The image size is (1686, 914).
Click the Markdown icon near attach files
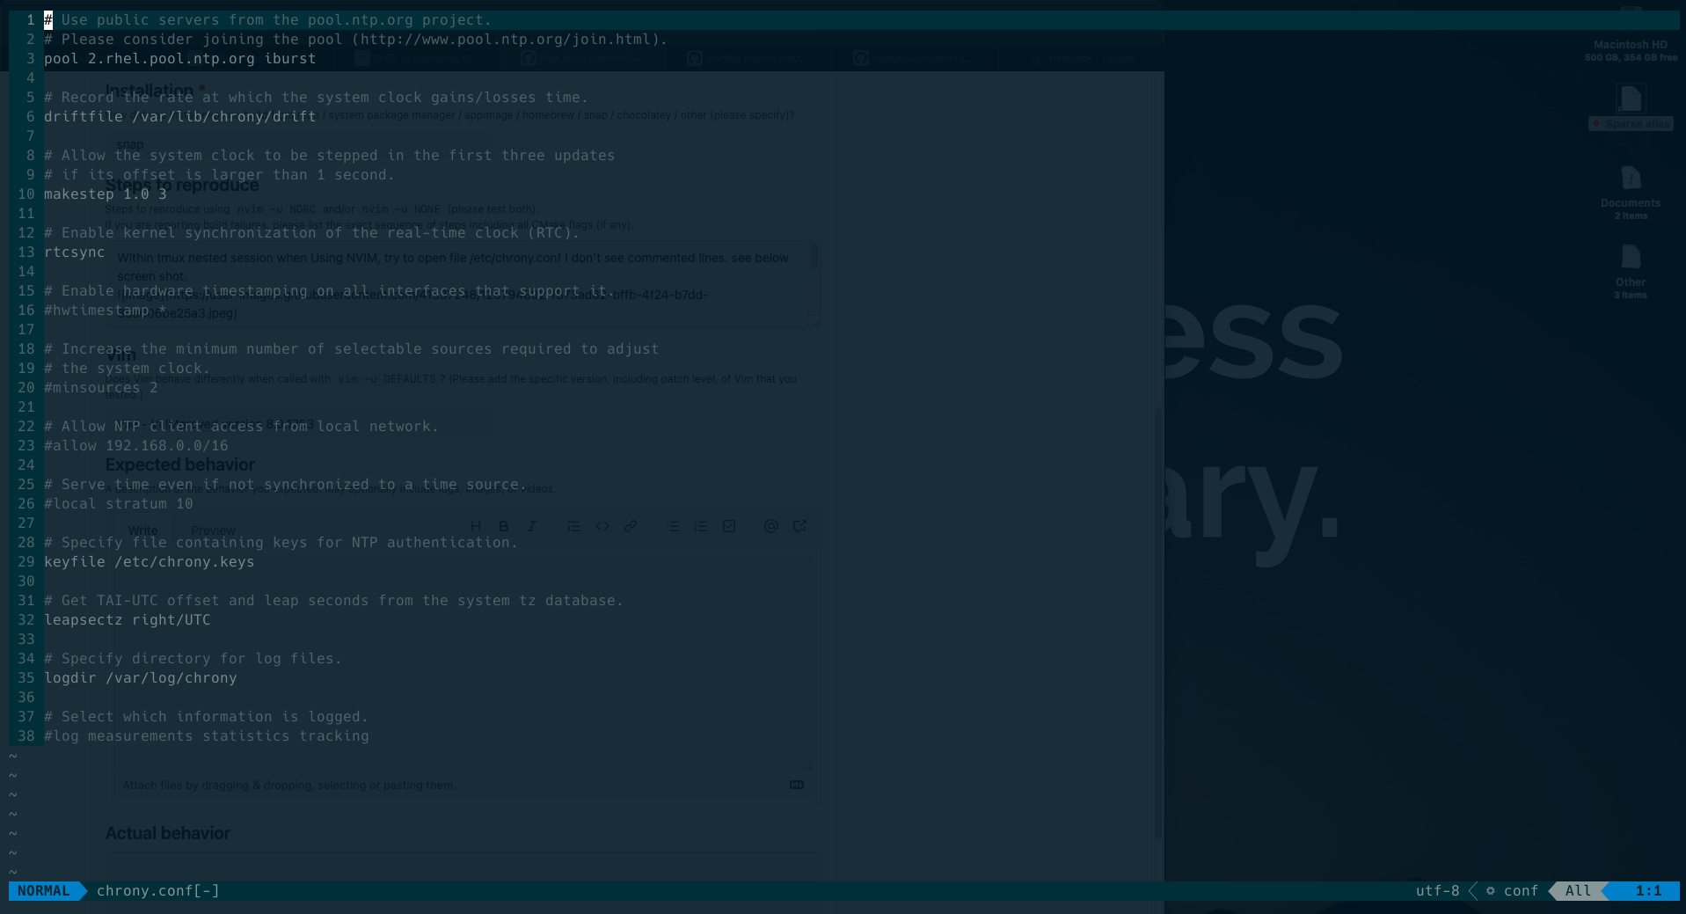point(796,785)
